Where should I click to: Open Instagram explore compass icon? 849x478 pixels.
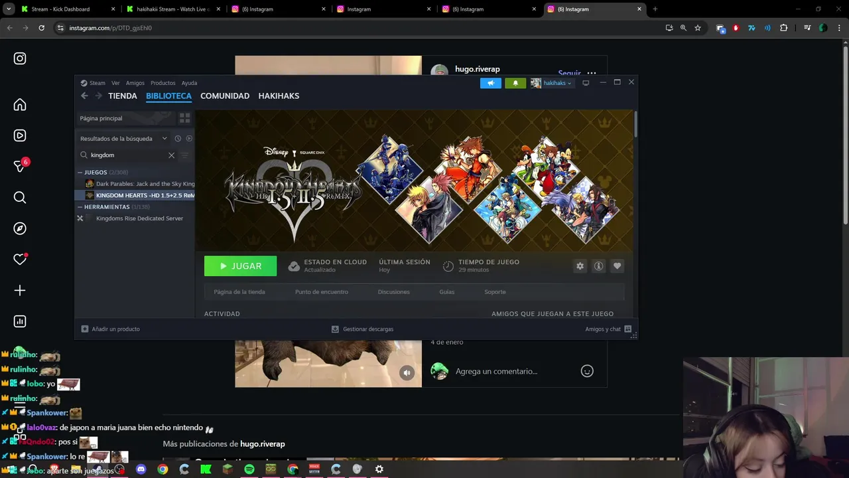[x=20, y=228]
